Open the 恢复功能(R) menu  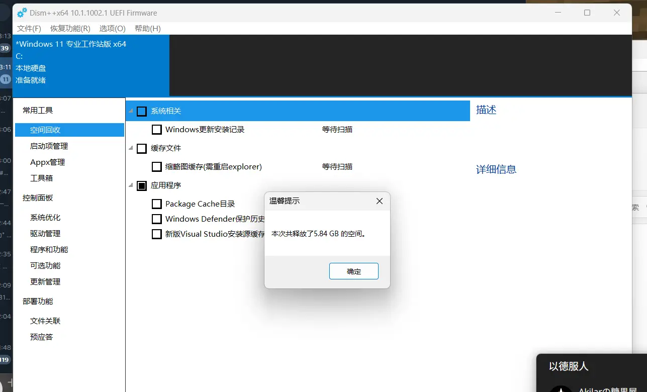pos(70,29)
